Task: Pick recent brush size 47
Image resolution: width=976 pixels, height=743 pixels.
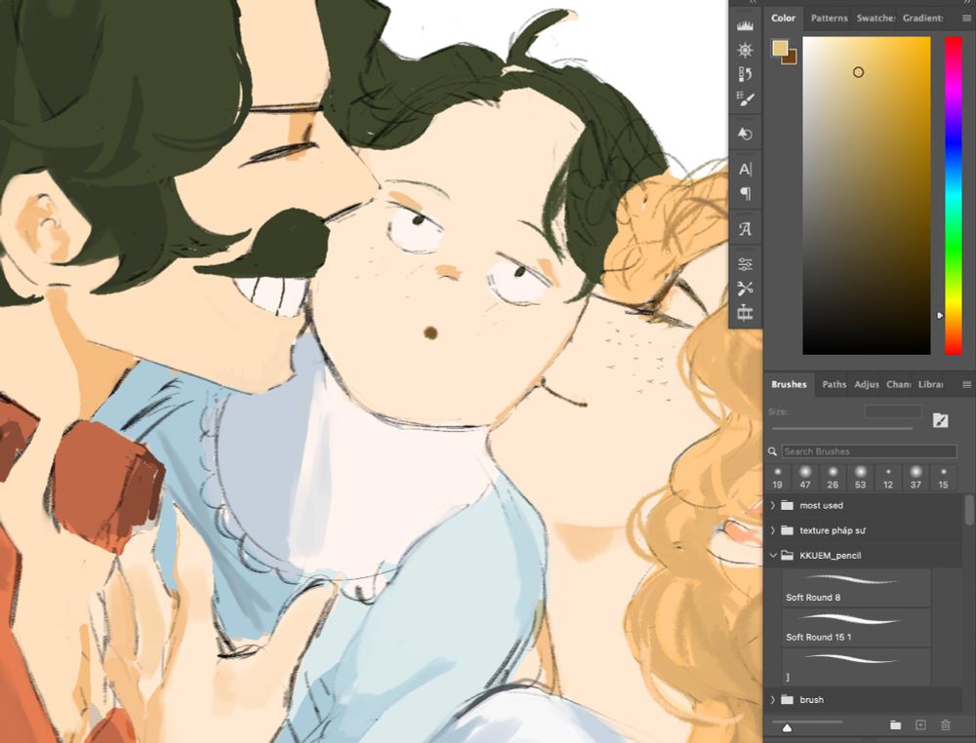Action: pos(805,478)
